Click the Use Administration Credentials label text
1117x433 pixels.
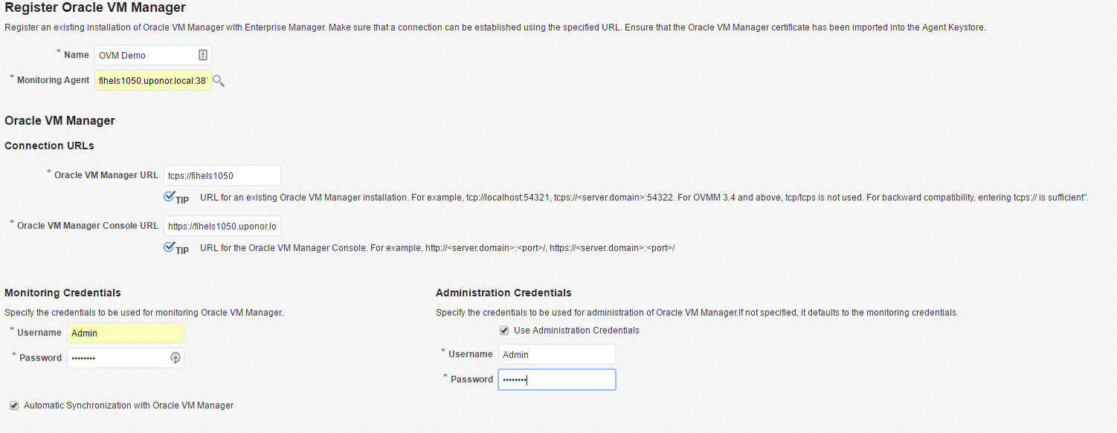click(576, 331)
